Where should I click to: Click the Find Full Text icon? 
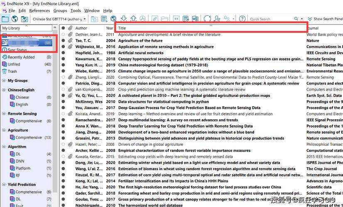[113, 19]
